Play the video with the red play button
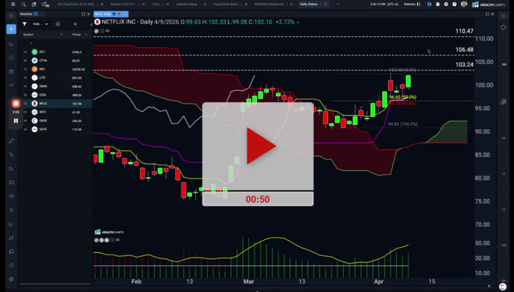 pos(260,146)
